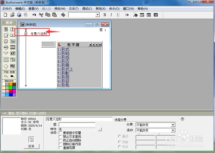215x153 pixels.
Task: Run the piece with the Restart button
Action: pos(127,15)
